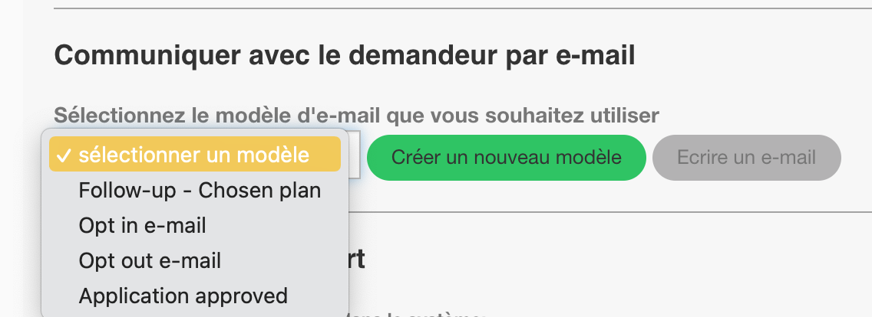Click the separator line above the heading

click(x=463, y=8)
